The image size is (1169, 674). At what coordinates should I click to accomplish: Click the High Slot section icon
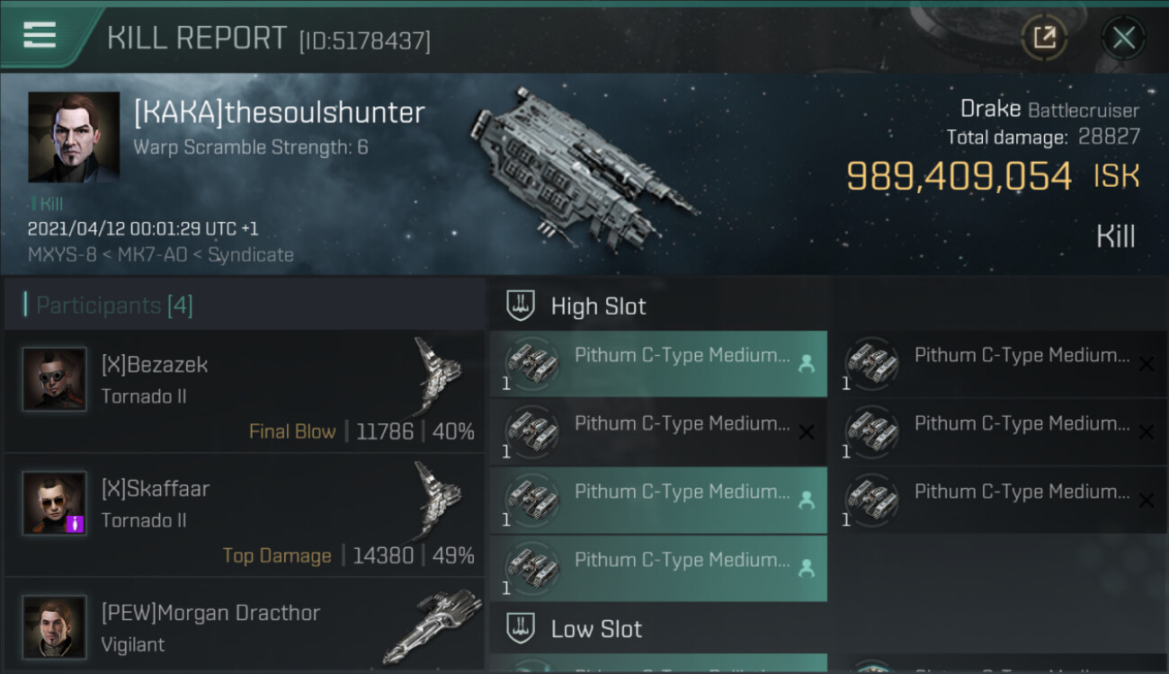point(522,306)
